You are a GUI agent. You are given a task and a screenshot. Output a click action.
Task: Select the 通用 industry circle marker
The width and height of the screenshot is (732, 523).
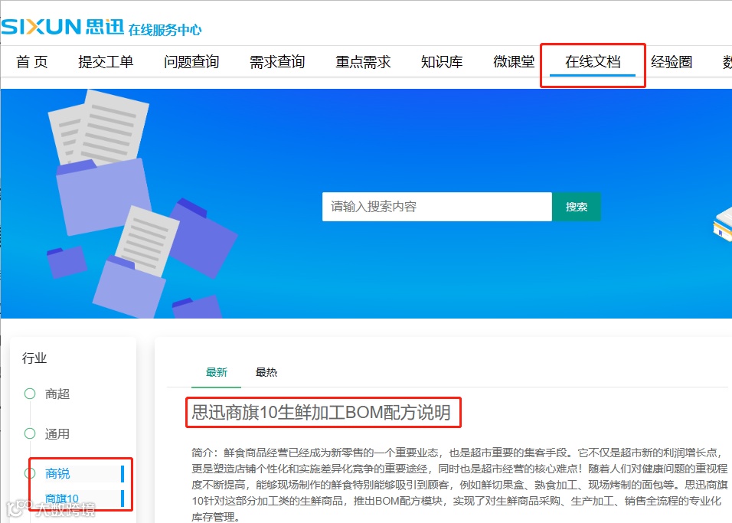coord(30,433)
